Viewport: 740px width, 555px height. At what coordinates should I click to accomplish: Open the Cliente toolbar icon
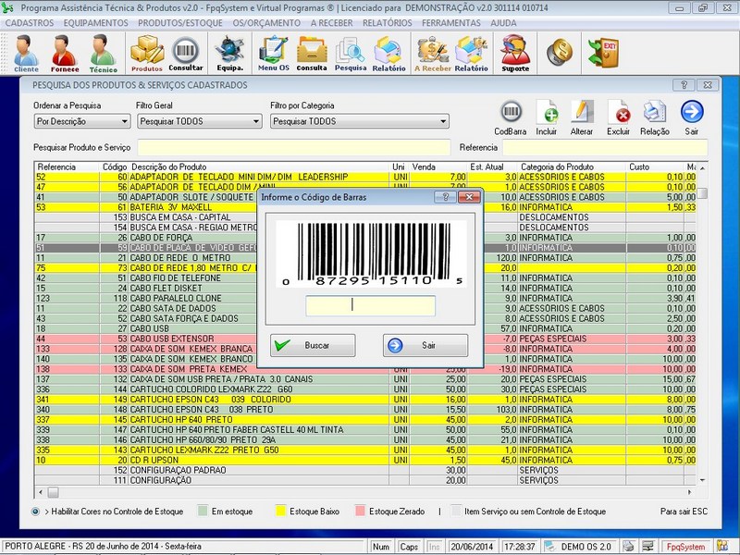[x=26, y=54]
